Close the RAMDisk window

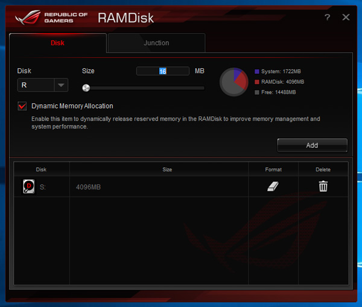click(346, 17)
